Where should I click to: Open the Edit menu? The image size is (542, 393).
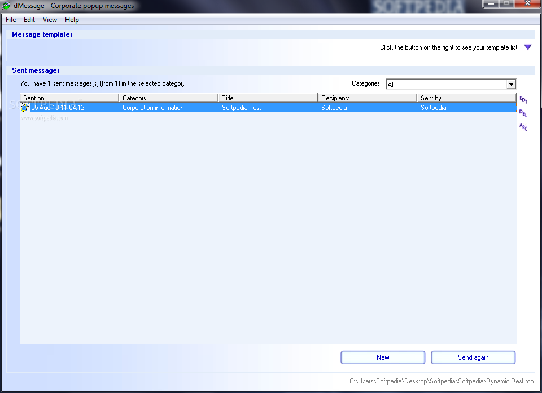(x=29, y=20)
